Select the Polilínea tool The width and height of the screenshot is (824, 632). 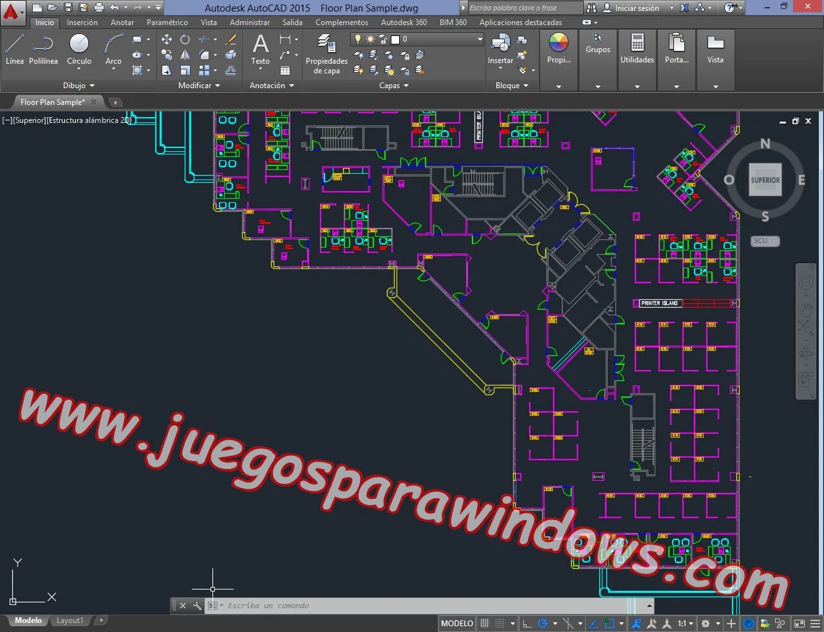pyautogui.click(x=43, y=50)
